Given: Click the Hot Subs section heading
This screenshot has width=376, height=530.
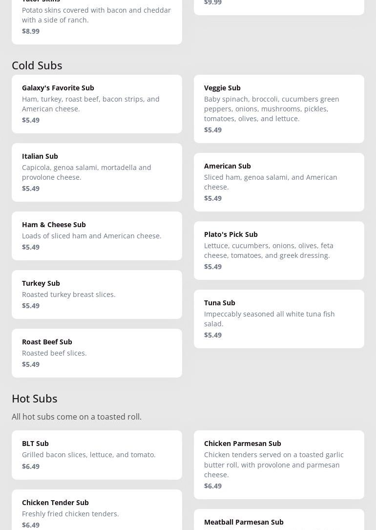Looking at the screenshot, I should click(x=35, y=398).
